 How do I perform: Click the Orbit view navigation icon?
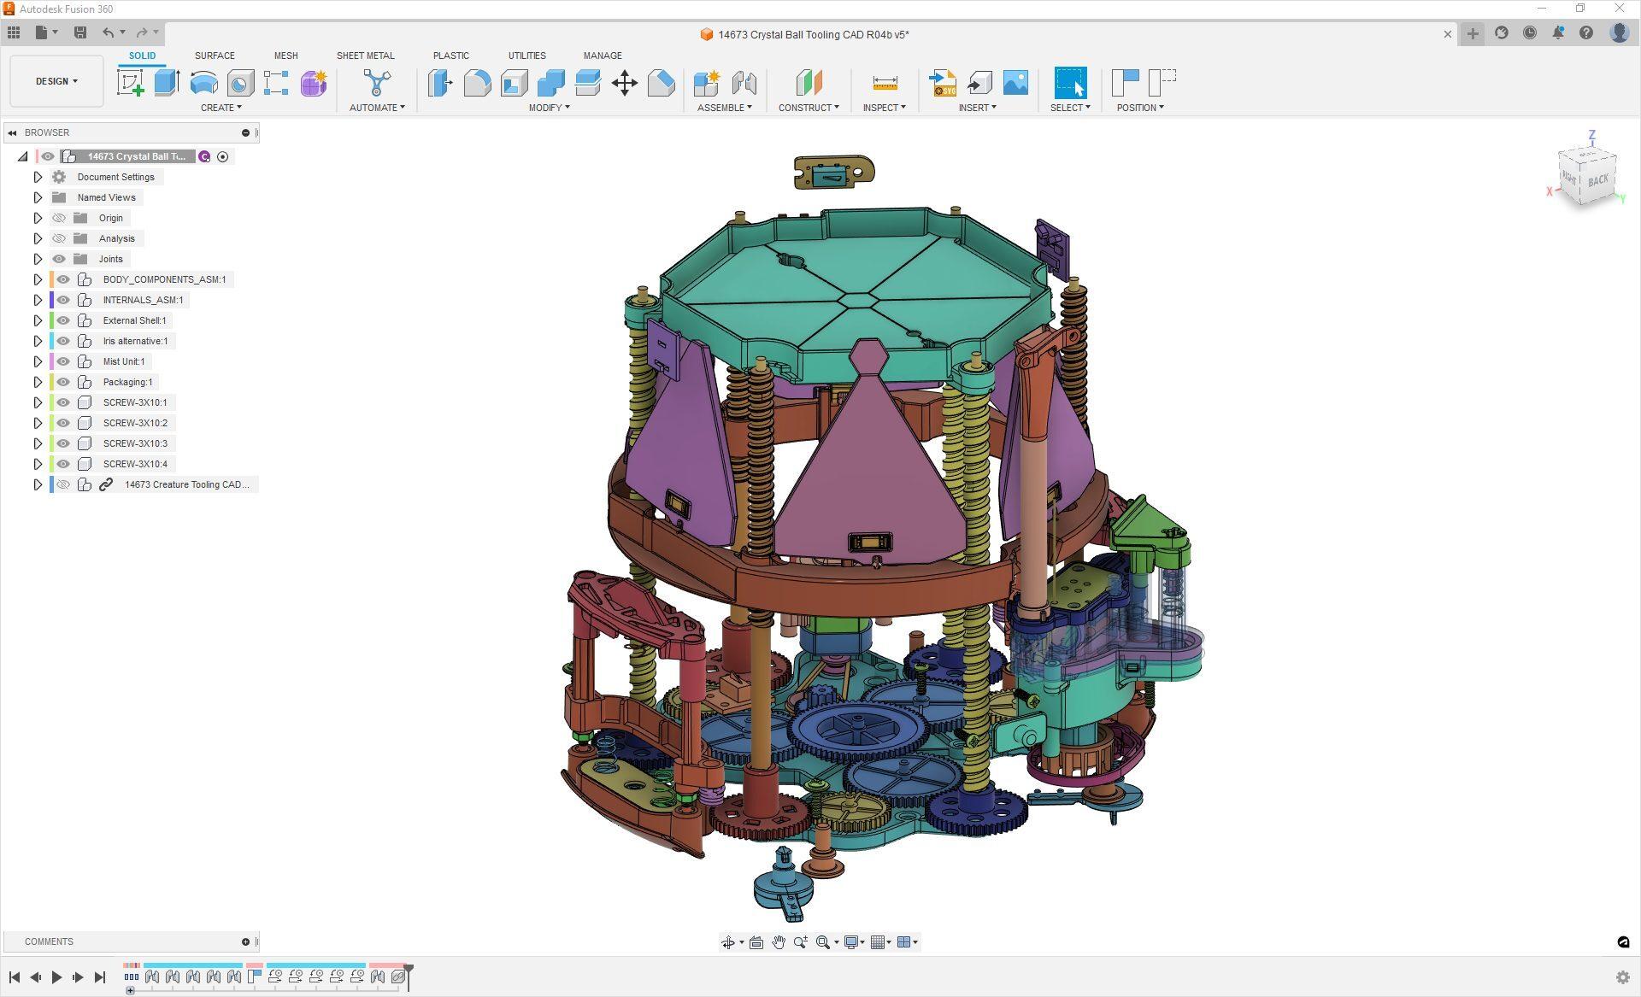click(x=728, y=942)
